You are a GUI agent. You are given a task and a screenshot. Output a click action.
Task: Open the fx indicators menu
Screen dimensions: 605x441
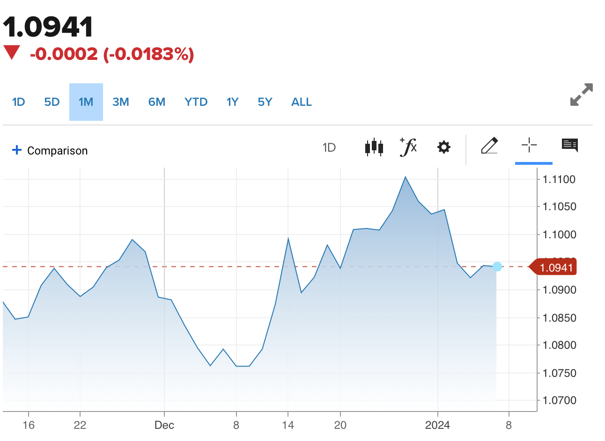click(x=408, y=147)
